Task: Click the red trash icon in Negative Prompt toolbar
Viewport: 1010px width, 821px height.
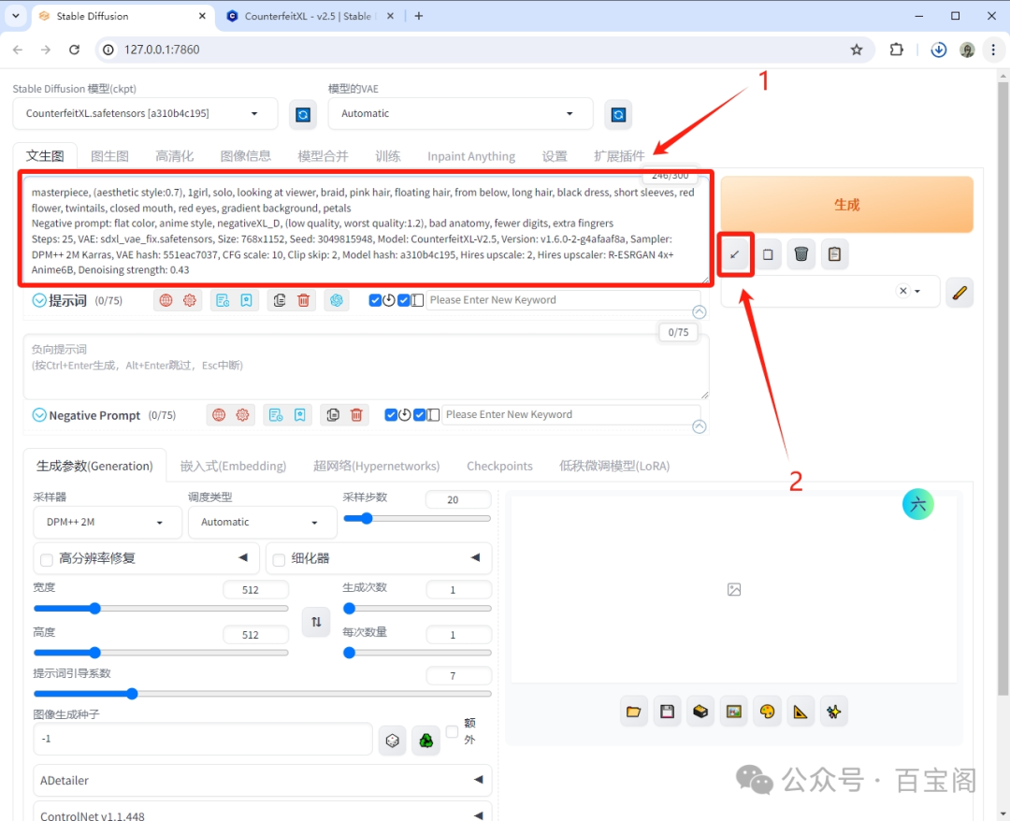Action: pyautogui.click(x=356, y=415)
